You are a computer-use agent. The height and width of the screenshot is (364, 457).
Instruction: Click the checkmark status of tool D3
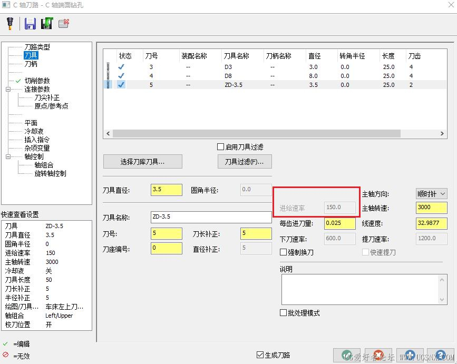(x=121, y=67)
